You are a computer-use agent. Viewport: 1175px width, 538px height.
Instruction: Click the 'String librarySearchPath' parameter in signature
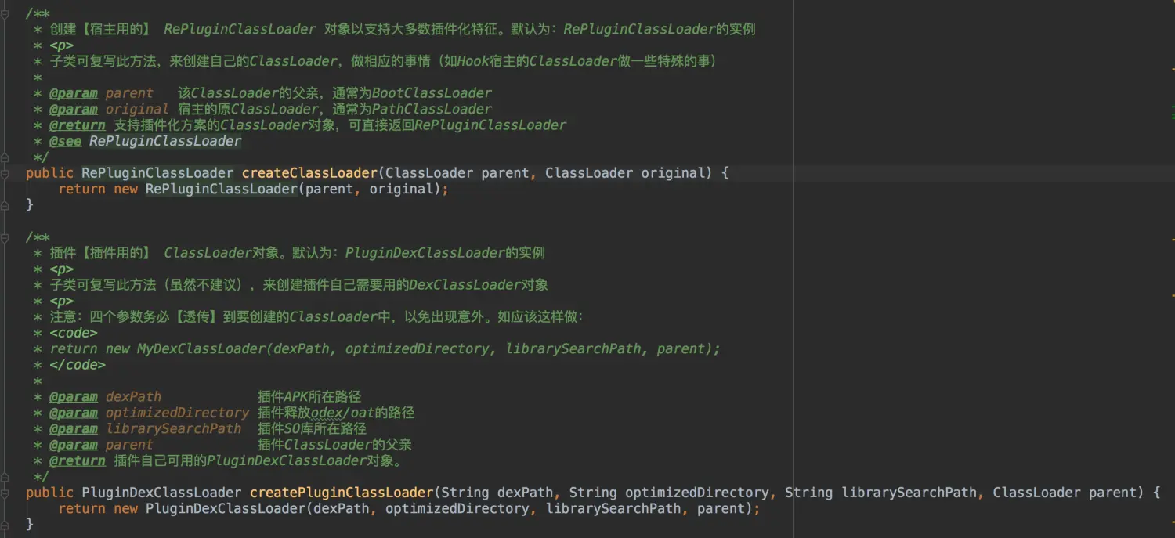pos(881,493)
